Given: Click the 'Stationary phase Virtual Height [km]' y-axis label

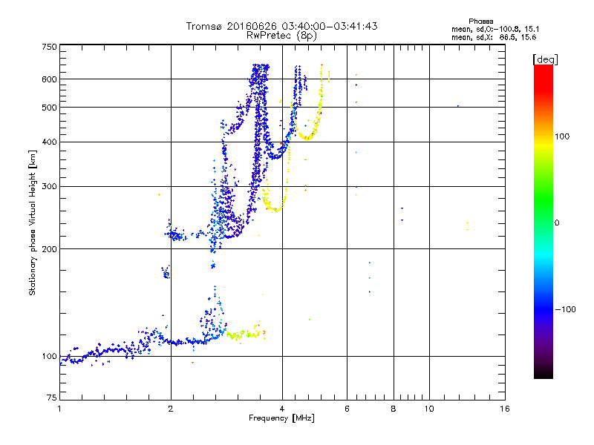Looking at the screenshot, I should (33, 223).
